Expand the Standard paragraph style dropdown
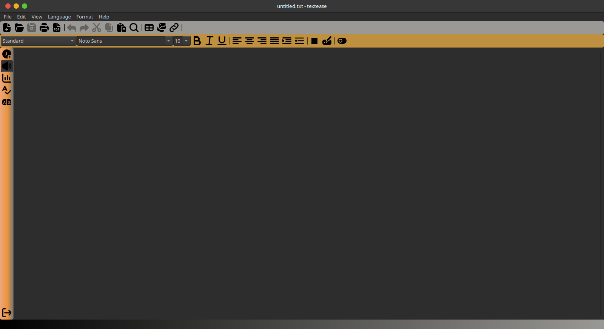604x329 pixels. click(x=39, y=41)
